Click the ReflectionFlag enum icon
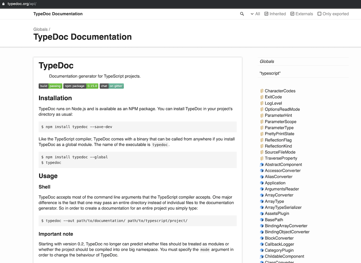 point(262,140)
